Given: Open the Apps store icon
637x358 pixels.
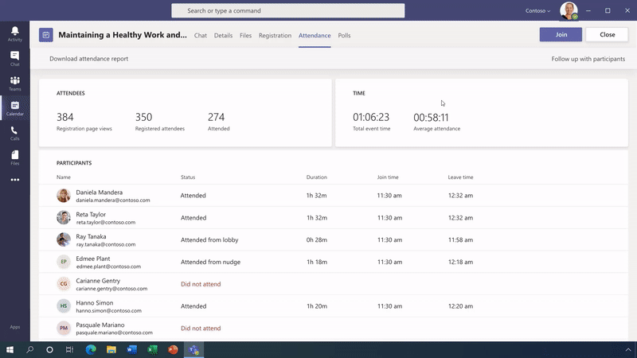Looking at the screenshot, I should click(x=14, y=326).
